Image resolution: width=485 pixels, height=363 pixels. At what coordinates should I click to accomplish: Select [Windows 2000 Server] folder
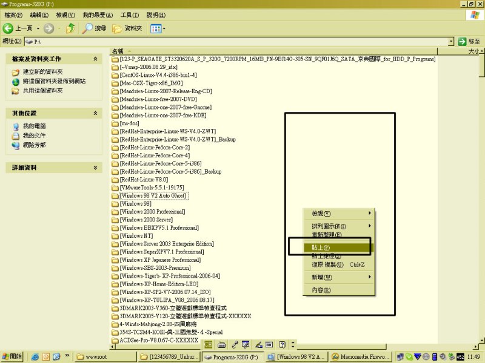point(146,220)
